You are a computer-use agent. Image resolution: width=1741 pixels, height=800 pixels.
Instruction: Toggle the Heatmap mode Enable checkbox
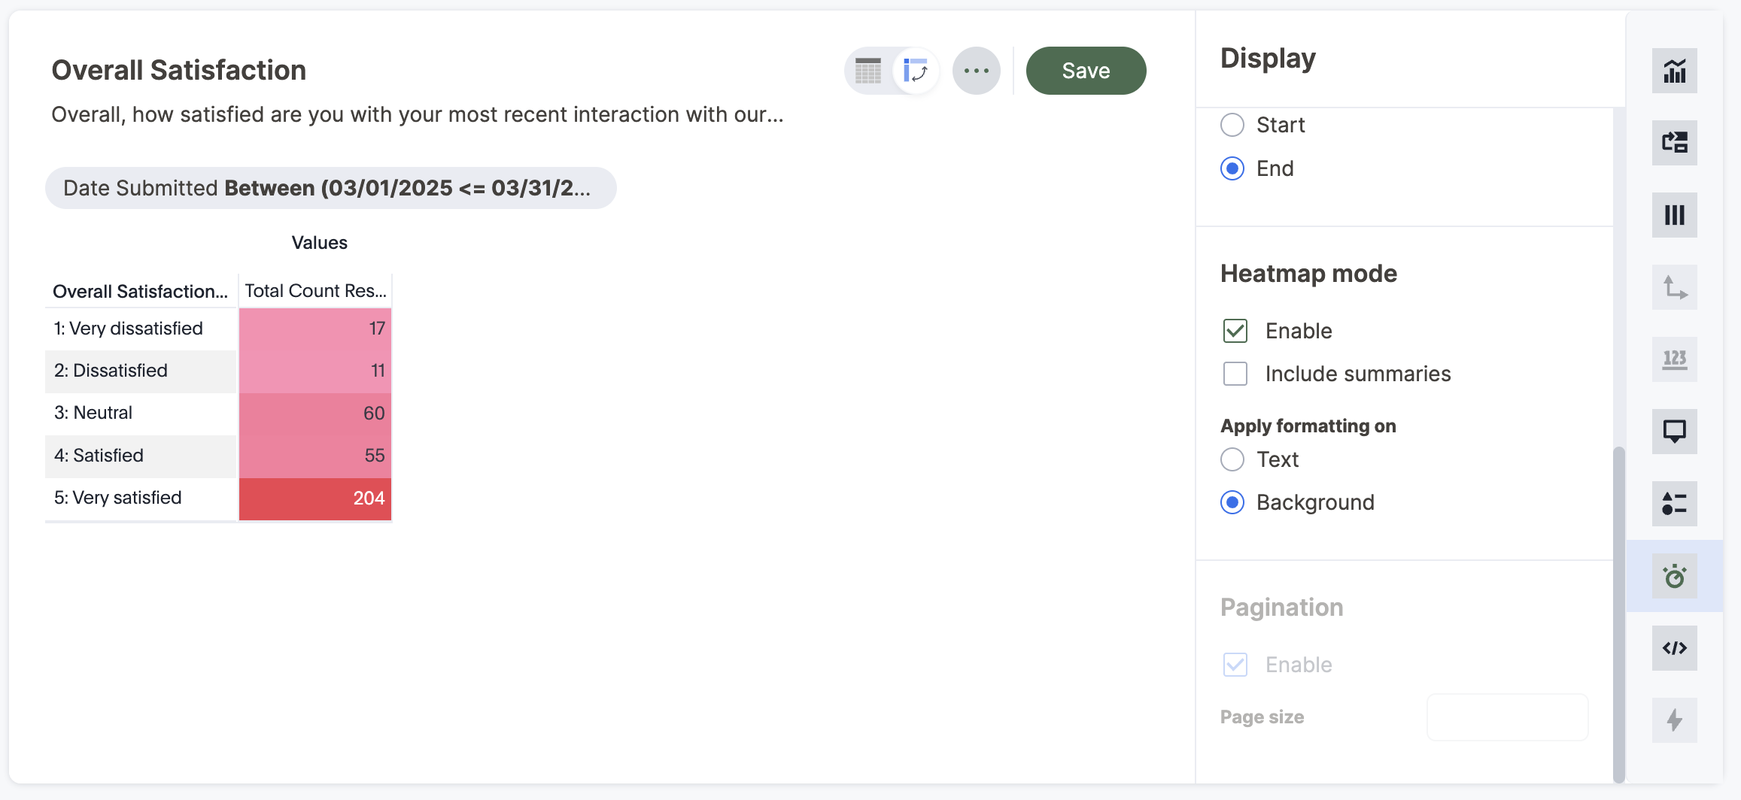click(1235, 331)
